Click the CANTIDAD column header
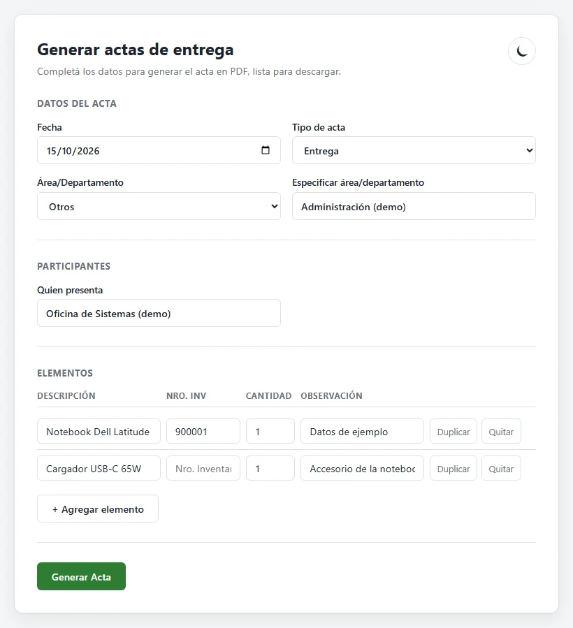This screenshot has height=628, width=573. (x=268, y=395)
